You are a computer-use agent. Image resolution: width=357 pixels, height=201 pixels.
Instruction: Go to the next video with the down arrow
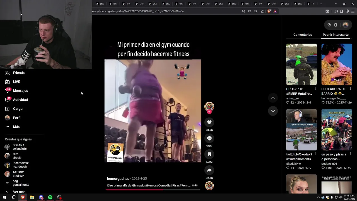(273, 111)
